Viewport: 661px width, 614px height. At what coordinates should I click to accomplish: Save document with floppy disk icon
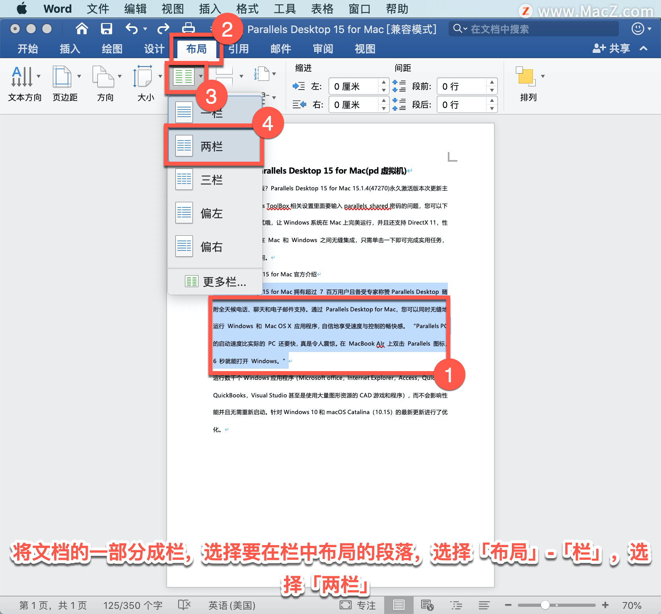pyautogui.click(x=106, y=29)
